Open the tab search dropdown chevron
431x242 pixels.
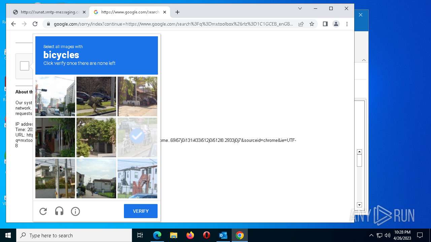click(300, 8)
